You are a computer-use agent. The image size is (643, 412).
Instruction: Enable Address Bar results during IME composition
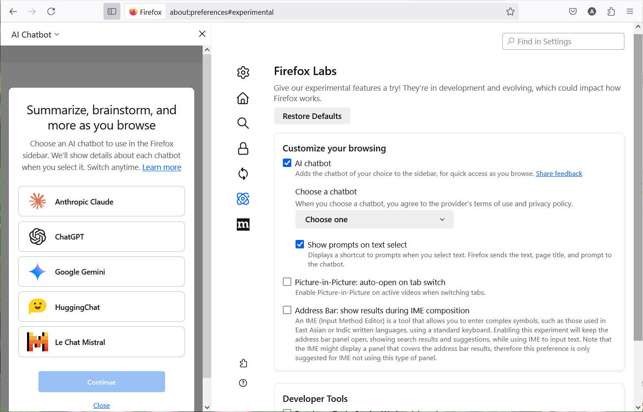287,310
